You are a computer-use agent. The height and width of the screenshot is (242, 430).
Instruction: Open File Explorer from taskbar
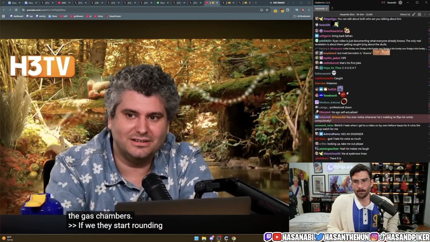point(204,238)
